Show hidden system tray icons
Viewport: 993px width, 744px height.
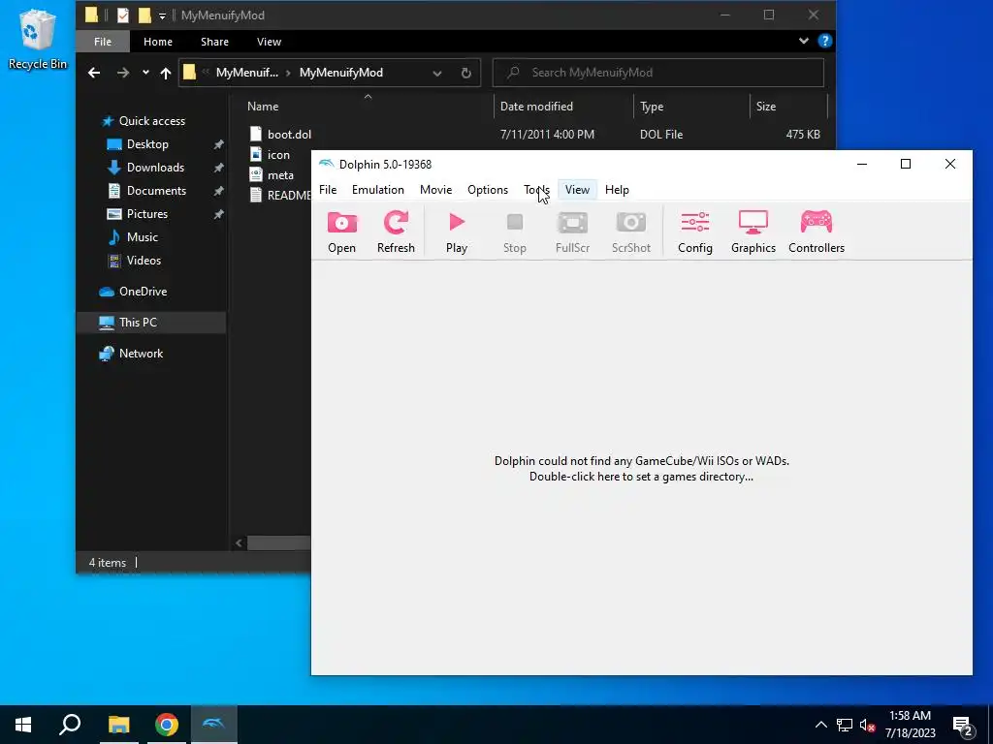[x=820, y=725]
